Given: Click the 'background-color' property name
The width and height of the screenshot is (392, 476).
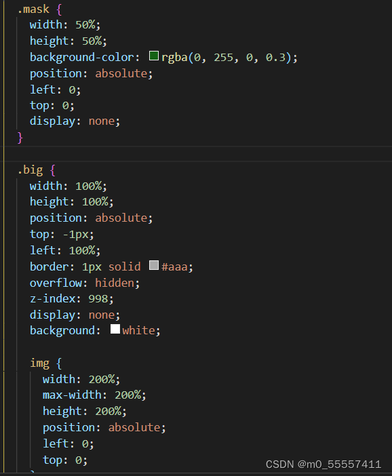Looking at the screenshot, I should tap(82, 57).
